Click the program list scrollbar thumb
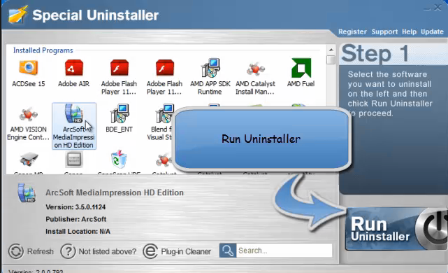Image resolution: width=448 pixels, height=273 pixels. pos(331,59)
